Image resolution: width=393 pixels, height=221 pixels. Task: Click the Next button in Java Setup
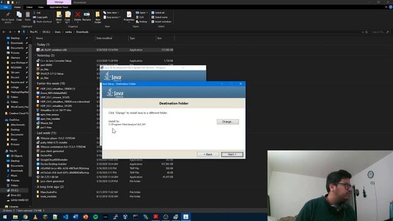pyautogui.click(x=232, y=154)
